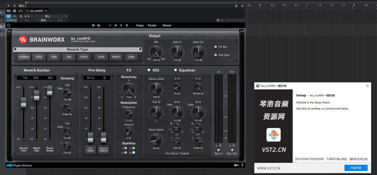Screen dimensions: 377x175
Task: Open the key license icon
Action: (236, 165)
